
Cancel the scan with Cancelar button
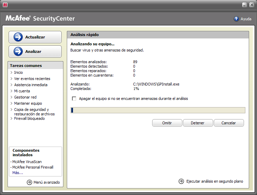click(x=229, y=123)
